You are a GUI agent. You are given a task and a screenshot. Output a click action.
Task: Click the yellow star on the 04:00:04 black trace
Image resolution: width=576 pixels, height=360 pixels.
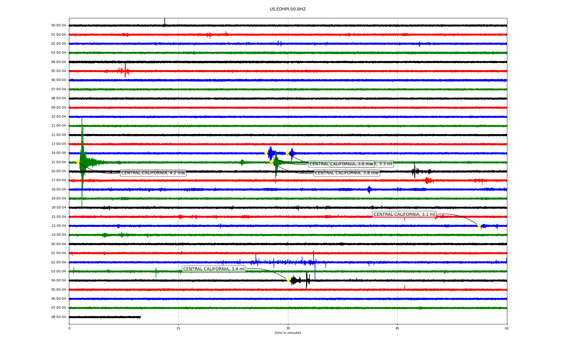coord(288,280)
